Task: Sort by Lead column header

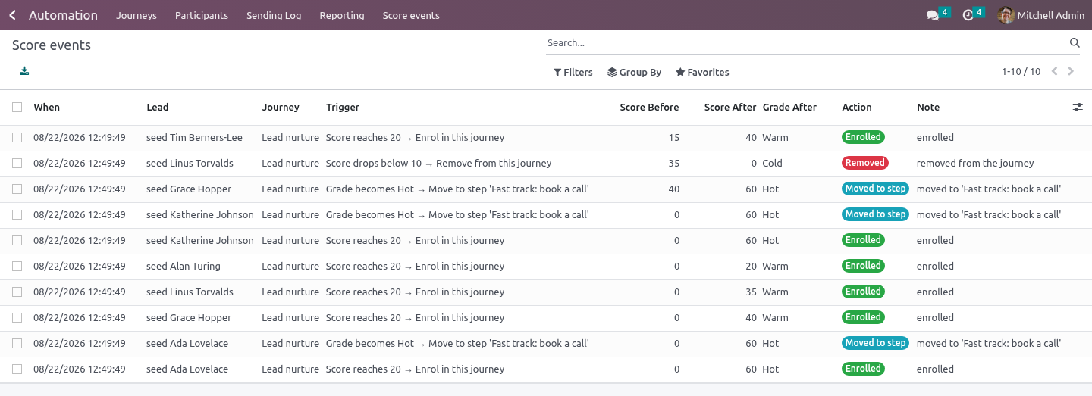Action: [158, 108]
